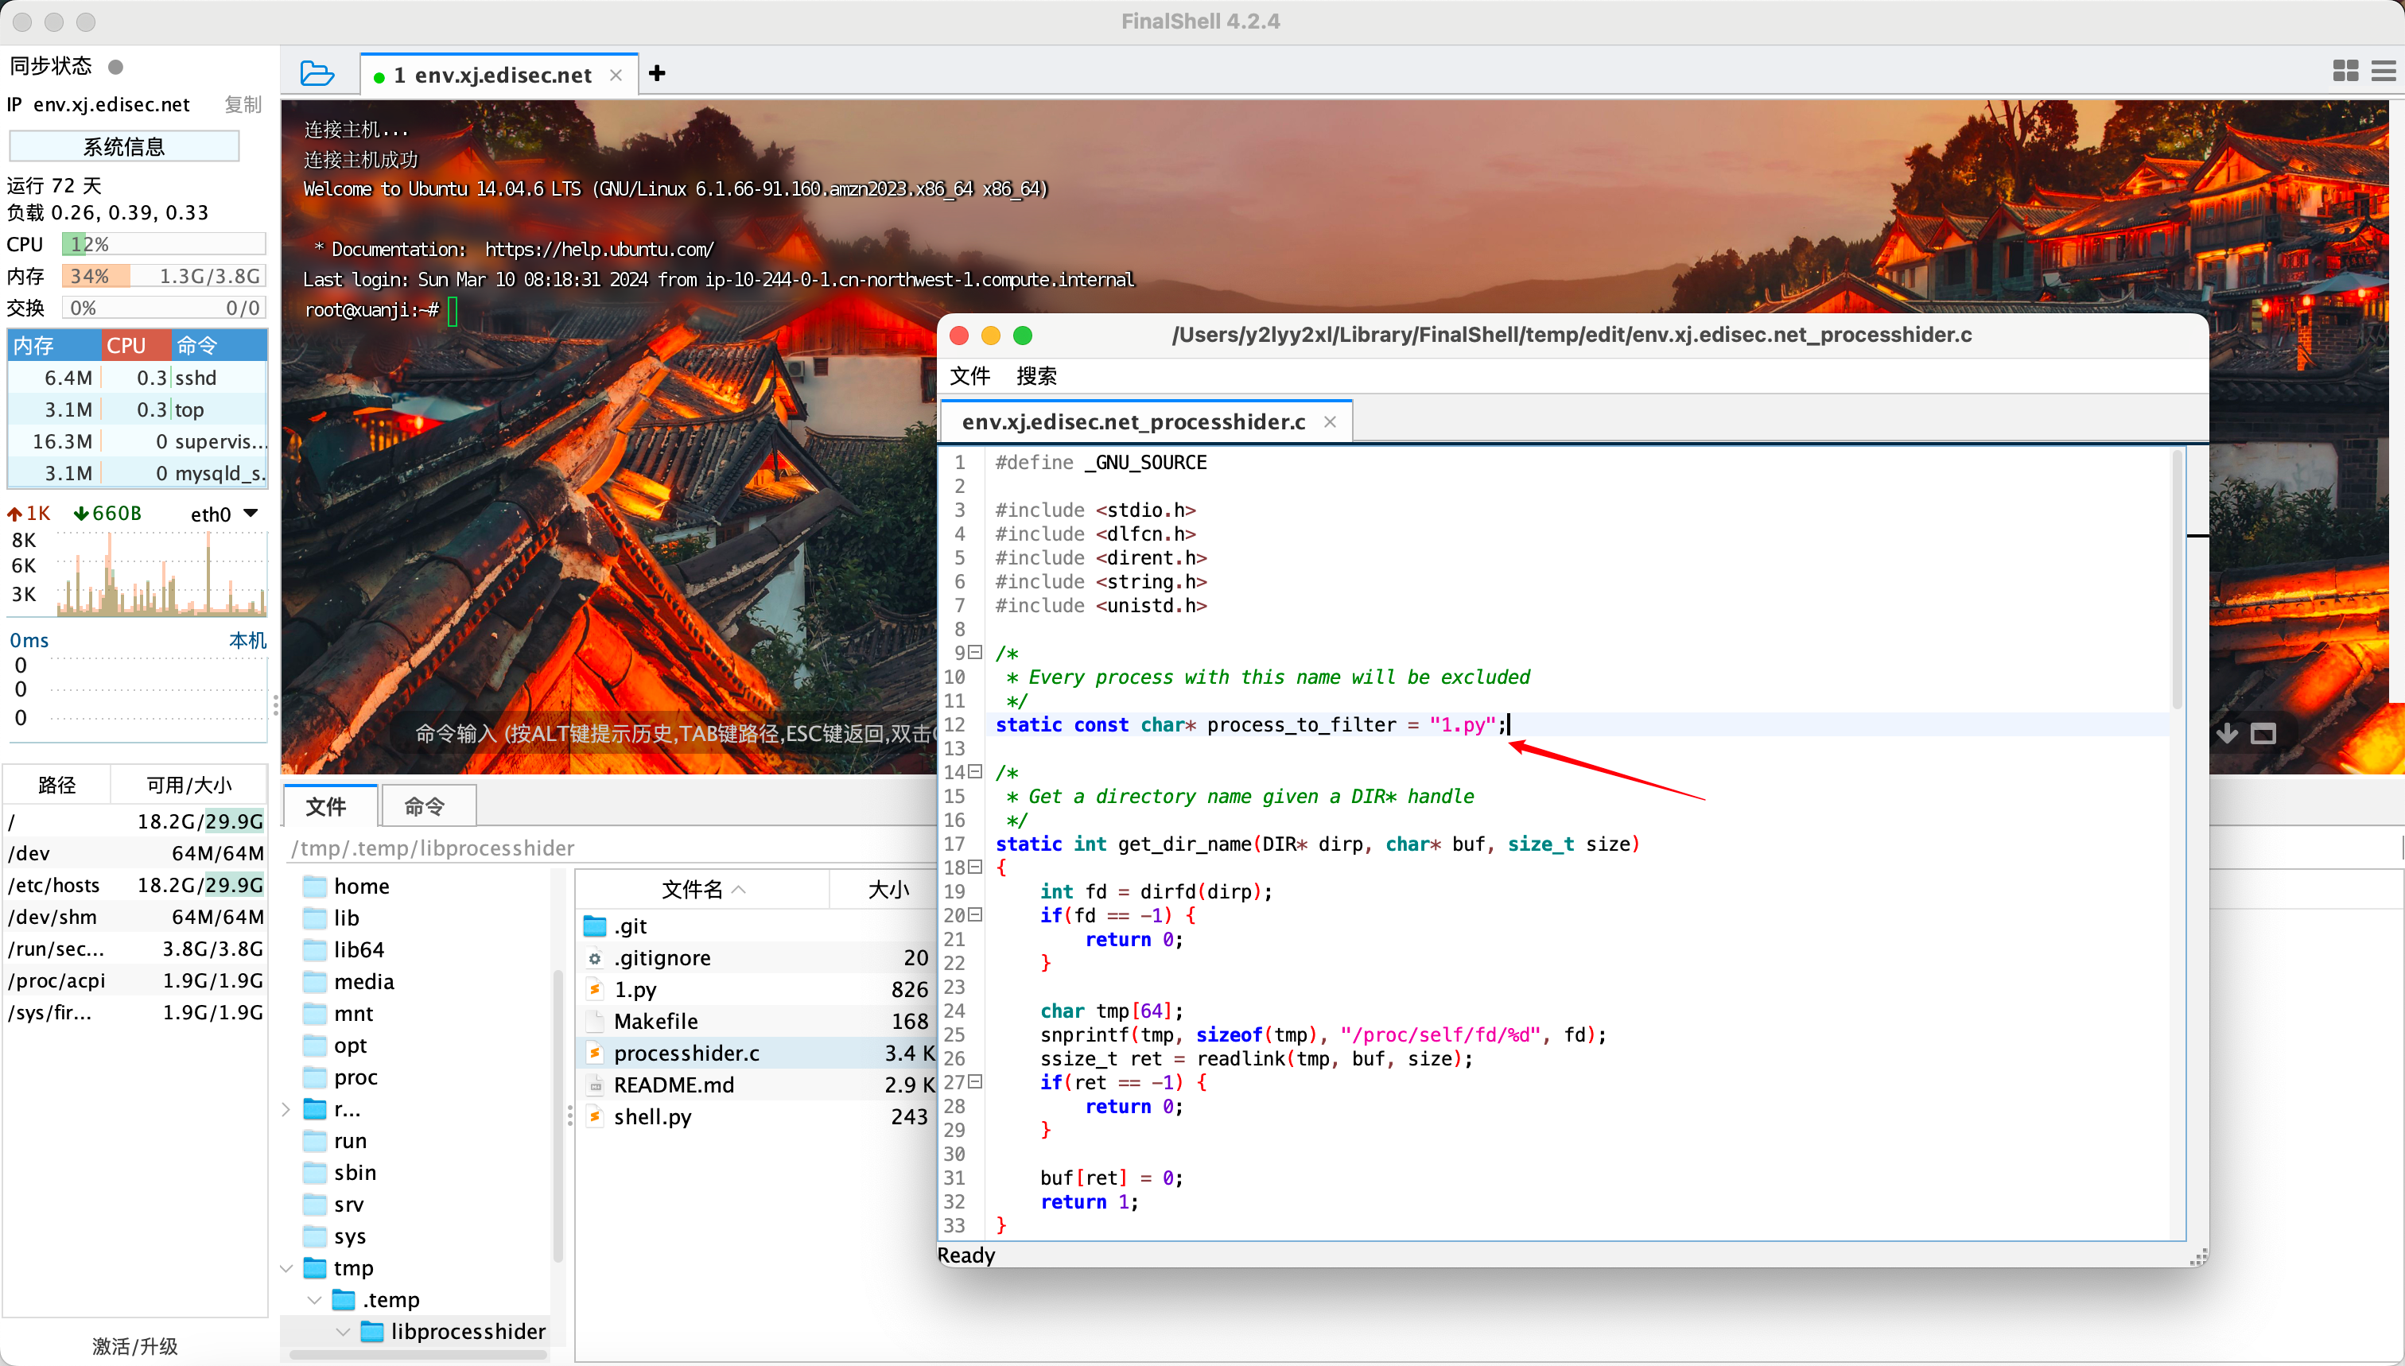Screen dimensions: 2405x1366
Task: Collapse the if block fold at line 27
Action: (x=976, y=1081)
